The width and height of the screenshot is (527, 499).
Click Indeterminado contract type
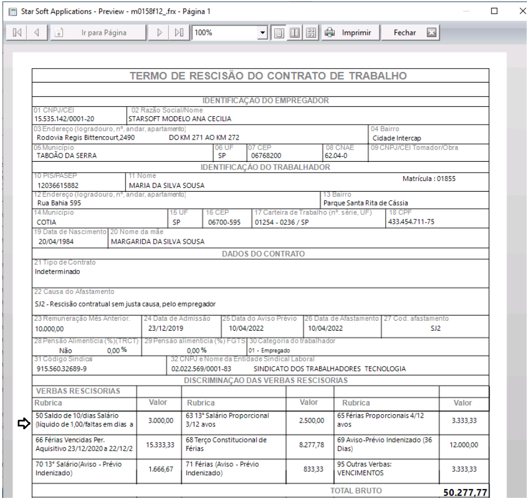click(x=58, y=272)
